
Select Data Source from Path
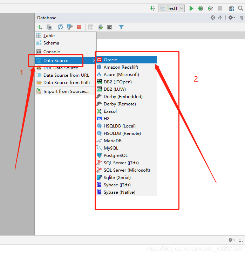[x=66, y=82]
